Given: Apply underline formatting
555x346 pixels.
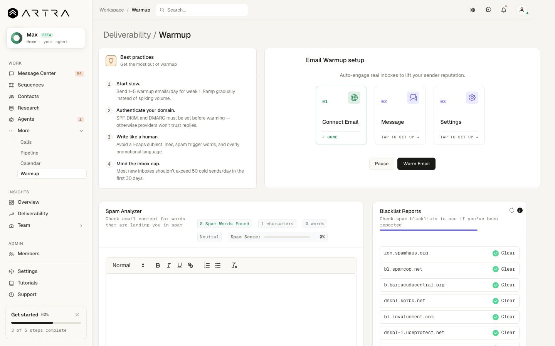Looking at the screenshot, I should [179, 265].
